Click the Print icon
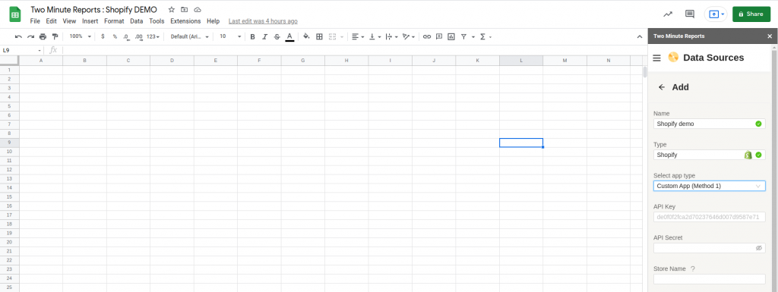Viewport: 778px width, 292px height. pos(43,36)
